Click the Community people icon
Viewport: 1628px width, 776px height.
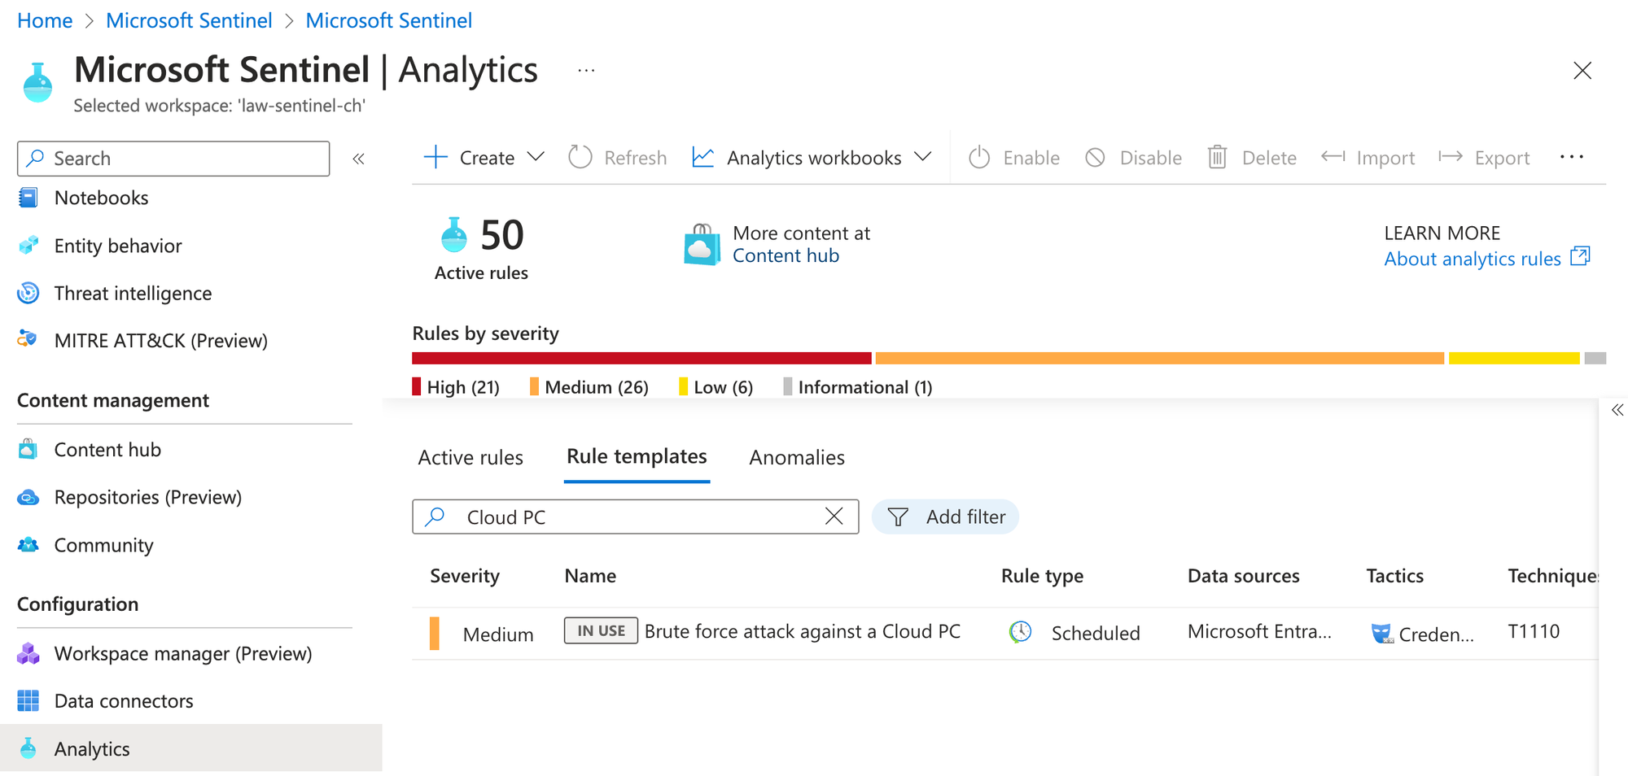(28, 544)
